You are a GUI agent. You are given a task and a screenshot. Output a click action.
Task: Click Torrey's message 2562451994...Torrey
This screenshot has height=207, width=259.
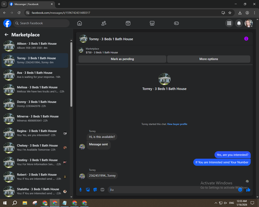(x=102, y=176)
